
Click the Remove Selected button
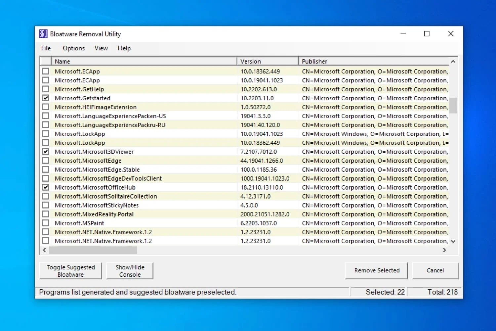tap(376, 270)
